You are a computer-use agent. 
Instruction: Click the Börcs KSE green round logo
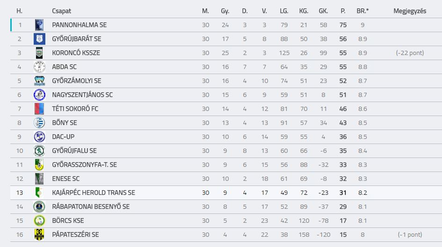coord(39,220)
